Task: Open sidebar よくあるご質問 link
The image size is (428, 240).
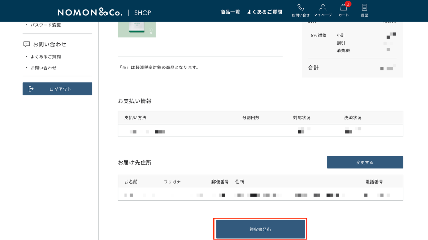Action: [45, 57]
